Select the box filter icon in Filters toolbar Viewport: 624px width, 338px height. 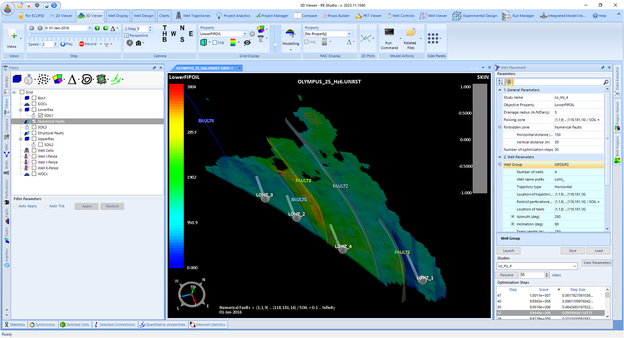[17, 79]
